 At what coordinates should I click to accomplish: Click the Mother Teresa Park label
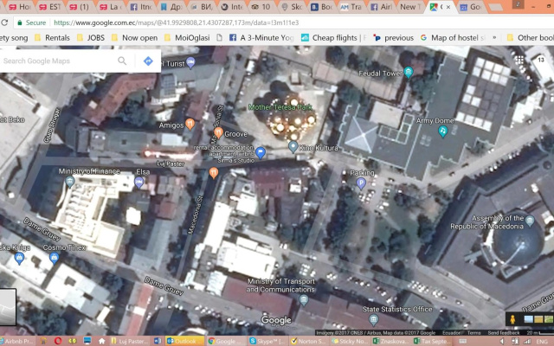[x=280, y=107]
